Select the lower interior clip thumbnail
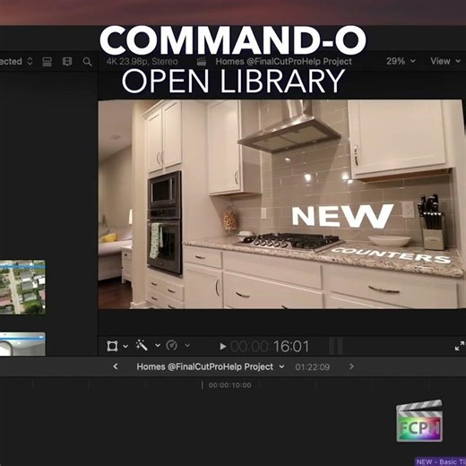Viewport: 466px width, 466px height. coord(22,344)
